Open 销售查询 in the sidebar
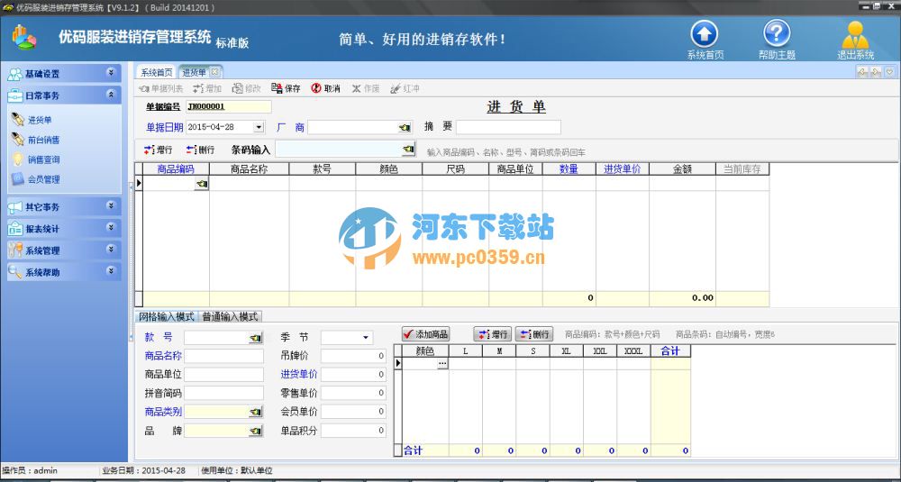The width and height of the screenshot is (901, 482). (x=36, y=159)
